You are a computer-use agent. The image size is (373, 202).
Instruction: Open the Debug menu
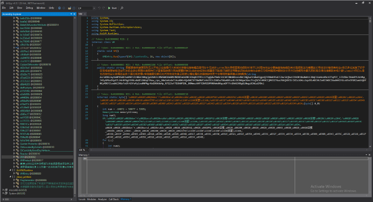[x=29, y=8]
